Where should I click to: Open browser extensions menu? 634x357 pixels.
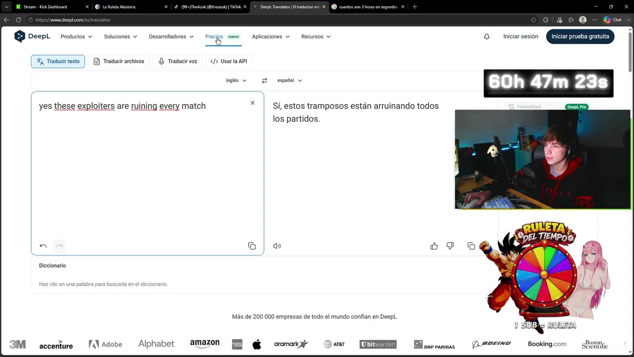(x=546, y=20)
